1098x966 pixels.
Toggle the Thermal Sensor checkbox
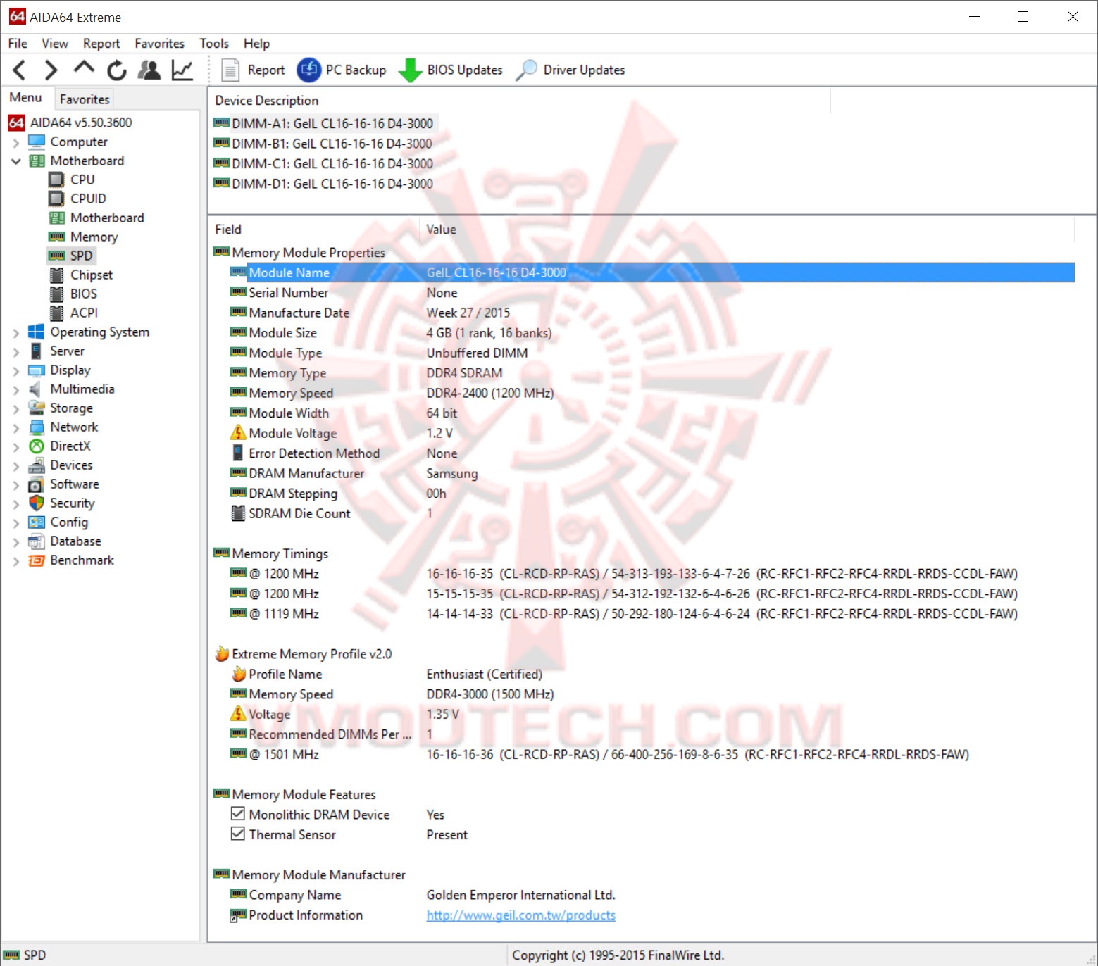[238, 834]
